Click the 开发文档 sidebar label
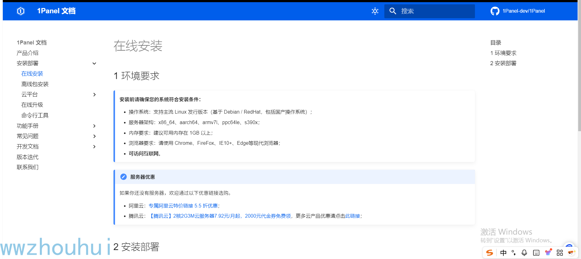This screenshot has width=581, height=259. (x=28, y=147)
